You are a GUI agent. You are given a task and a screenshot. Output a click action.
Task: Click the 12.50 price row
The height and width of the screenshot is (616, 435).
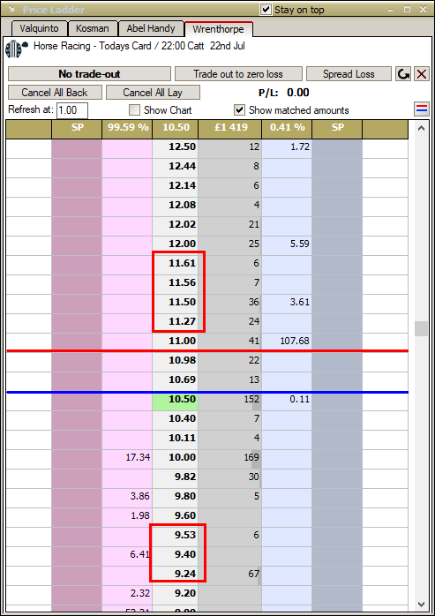point(207,147)
